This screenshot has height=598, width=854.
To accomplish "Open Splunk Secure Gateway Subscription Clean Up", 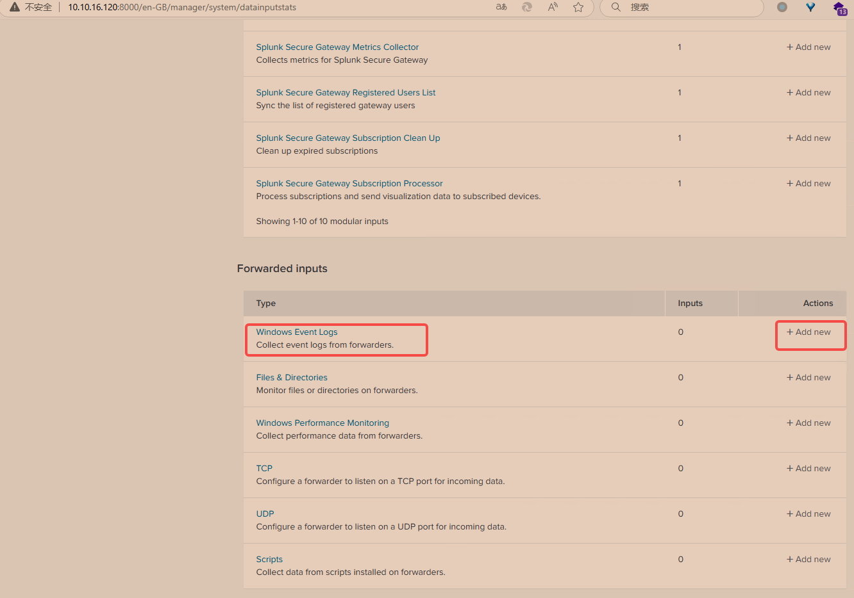I will (x=348, y=138).
